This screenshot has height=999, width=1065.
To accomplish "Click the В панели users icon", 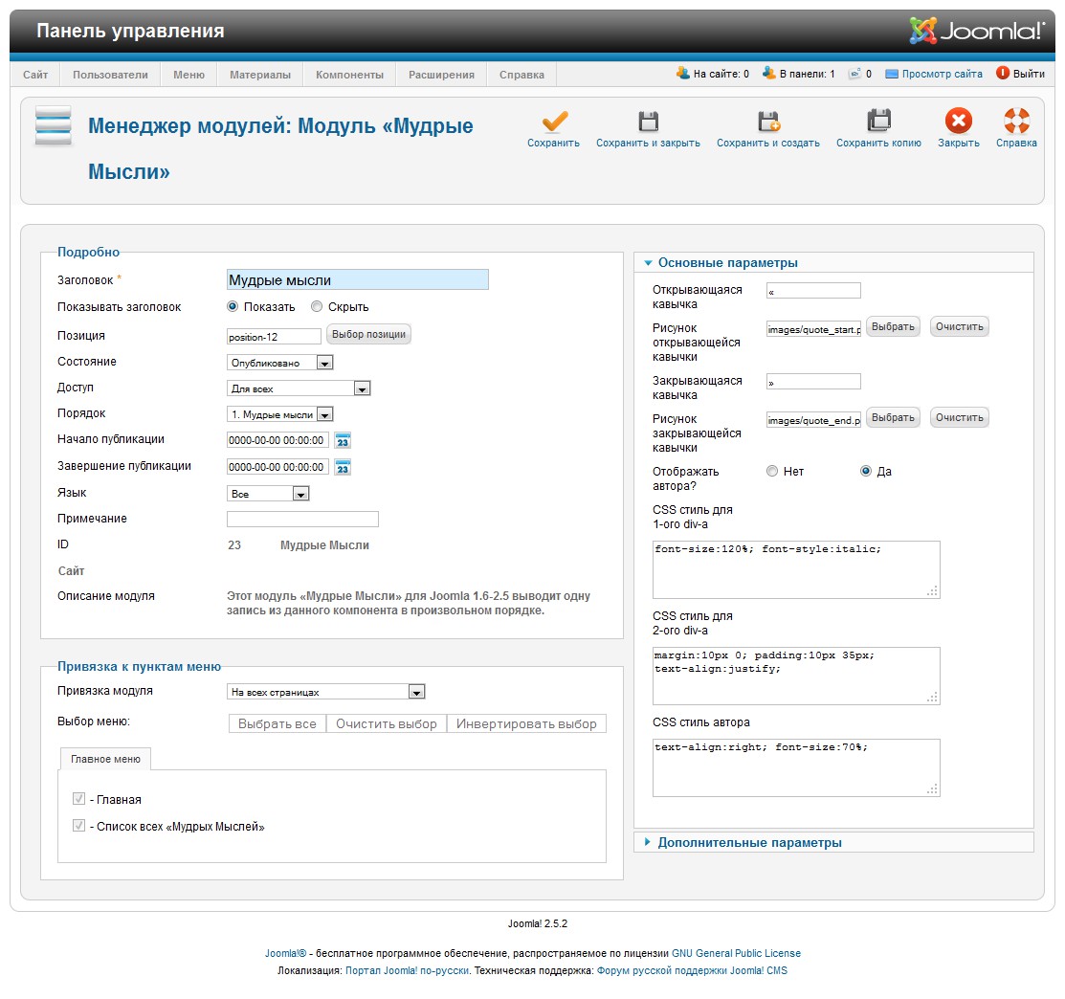I will pyautogui.click(x=769, y=74).
